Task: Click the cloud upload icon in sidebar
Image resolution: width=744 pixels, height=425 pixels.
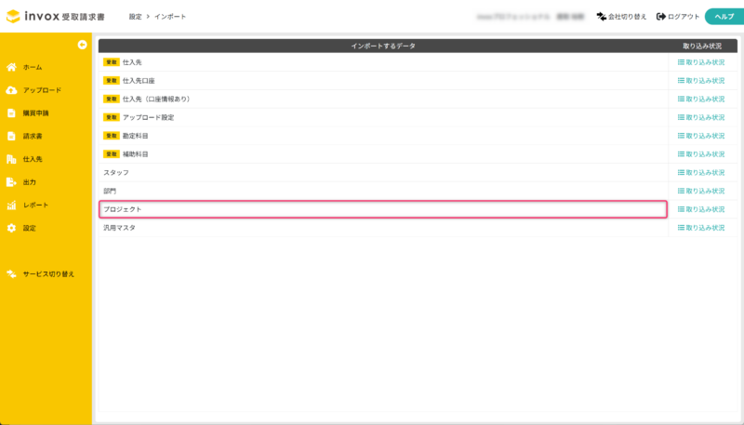Action: pos(11,90)
